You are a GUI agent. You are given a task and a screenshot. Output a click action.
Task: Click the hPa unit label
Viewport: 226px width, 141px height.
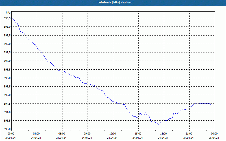pos(8,13)
